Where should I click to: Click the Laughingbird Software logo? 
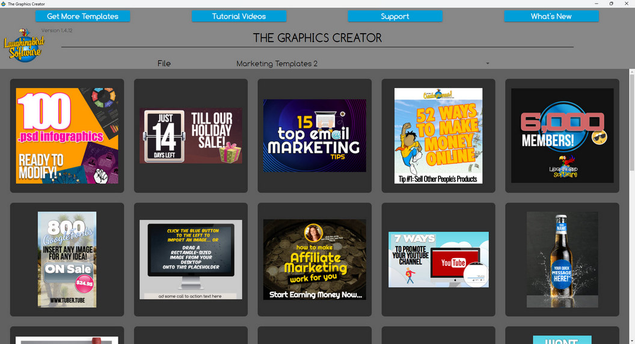pyautogui.click(x=22, y=45)
